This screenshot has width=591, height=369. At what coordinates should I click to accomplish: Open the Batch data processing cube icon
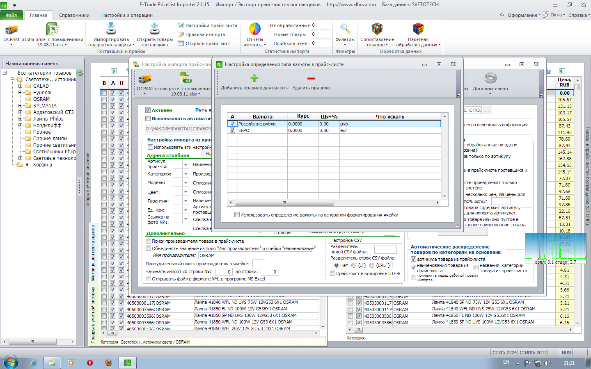418,29
